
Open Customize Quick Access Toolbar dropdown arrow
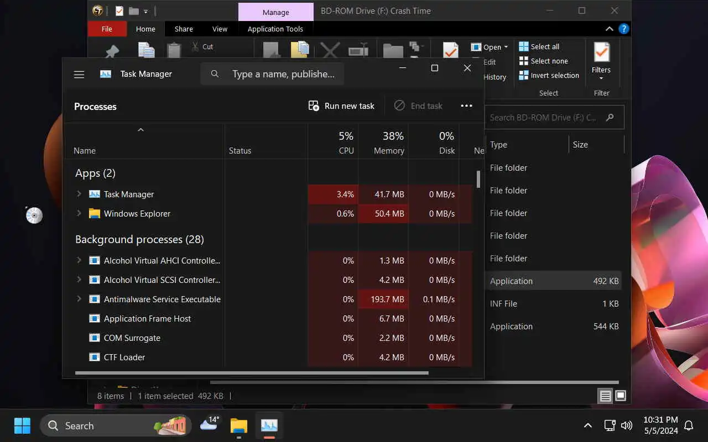(145, 11)
